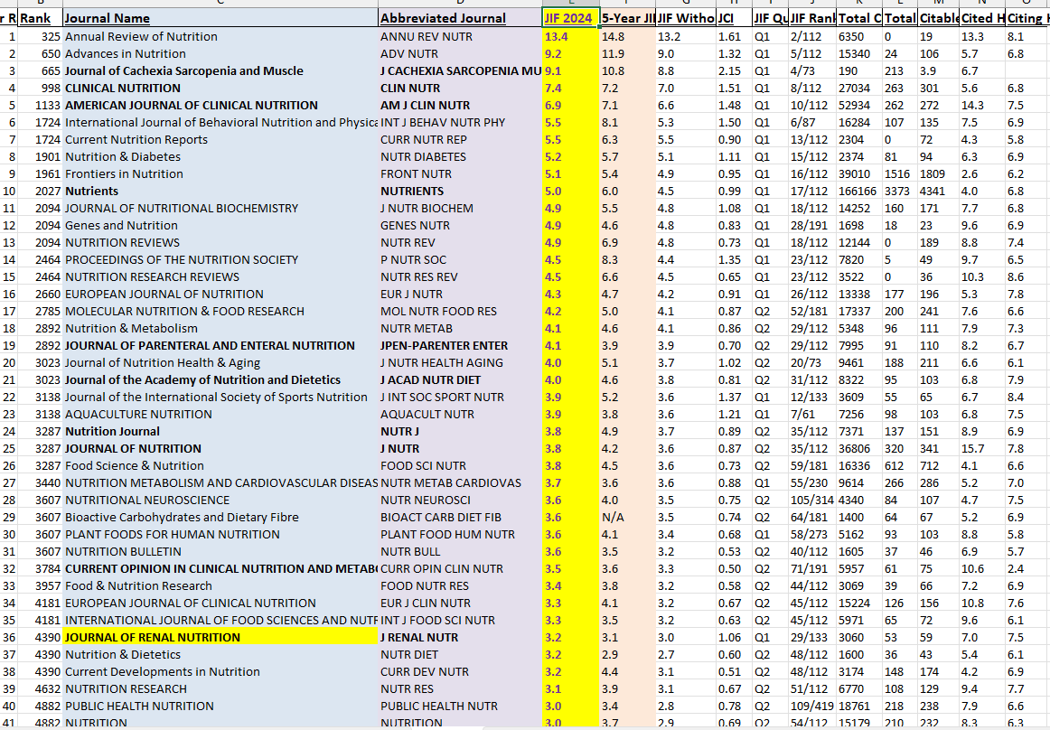Click the CLINICAL NUTRITION journal name cell
This screenshot has height=730, width=1050.
point(220,89)
